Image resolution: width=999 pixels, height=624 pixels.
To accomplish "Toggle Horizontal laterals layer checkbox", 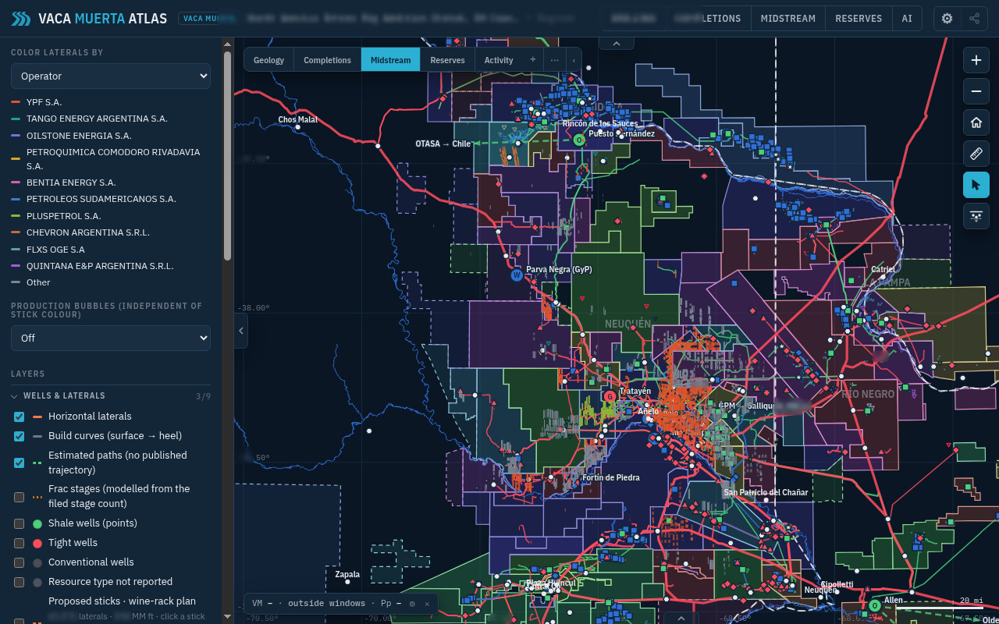I will click(x=20, y=417).
